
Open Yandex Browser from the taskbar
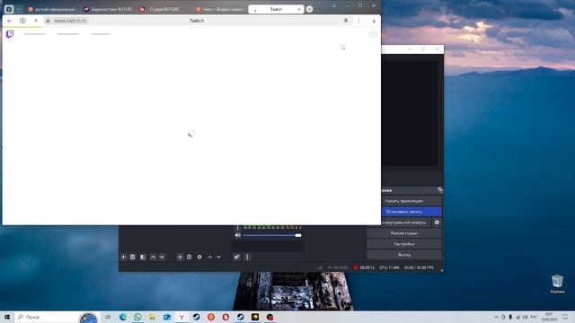point(181,317)
